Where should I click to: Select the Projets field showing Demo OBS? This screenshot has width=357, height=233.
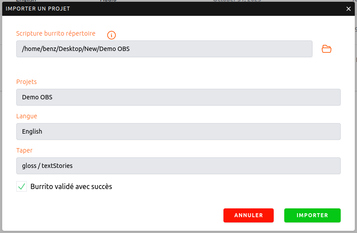[x=178, y=97]
